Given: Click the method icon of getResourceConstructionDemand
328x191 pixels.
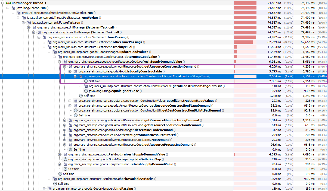Looking at the screenshot, I should tap(70, 66).
